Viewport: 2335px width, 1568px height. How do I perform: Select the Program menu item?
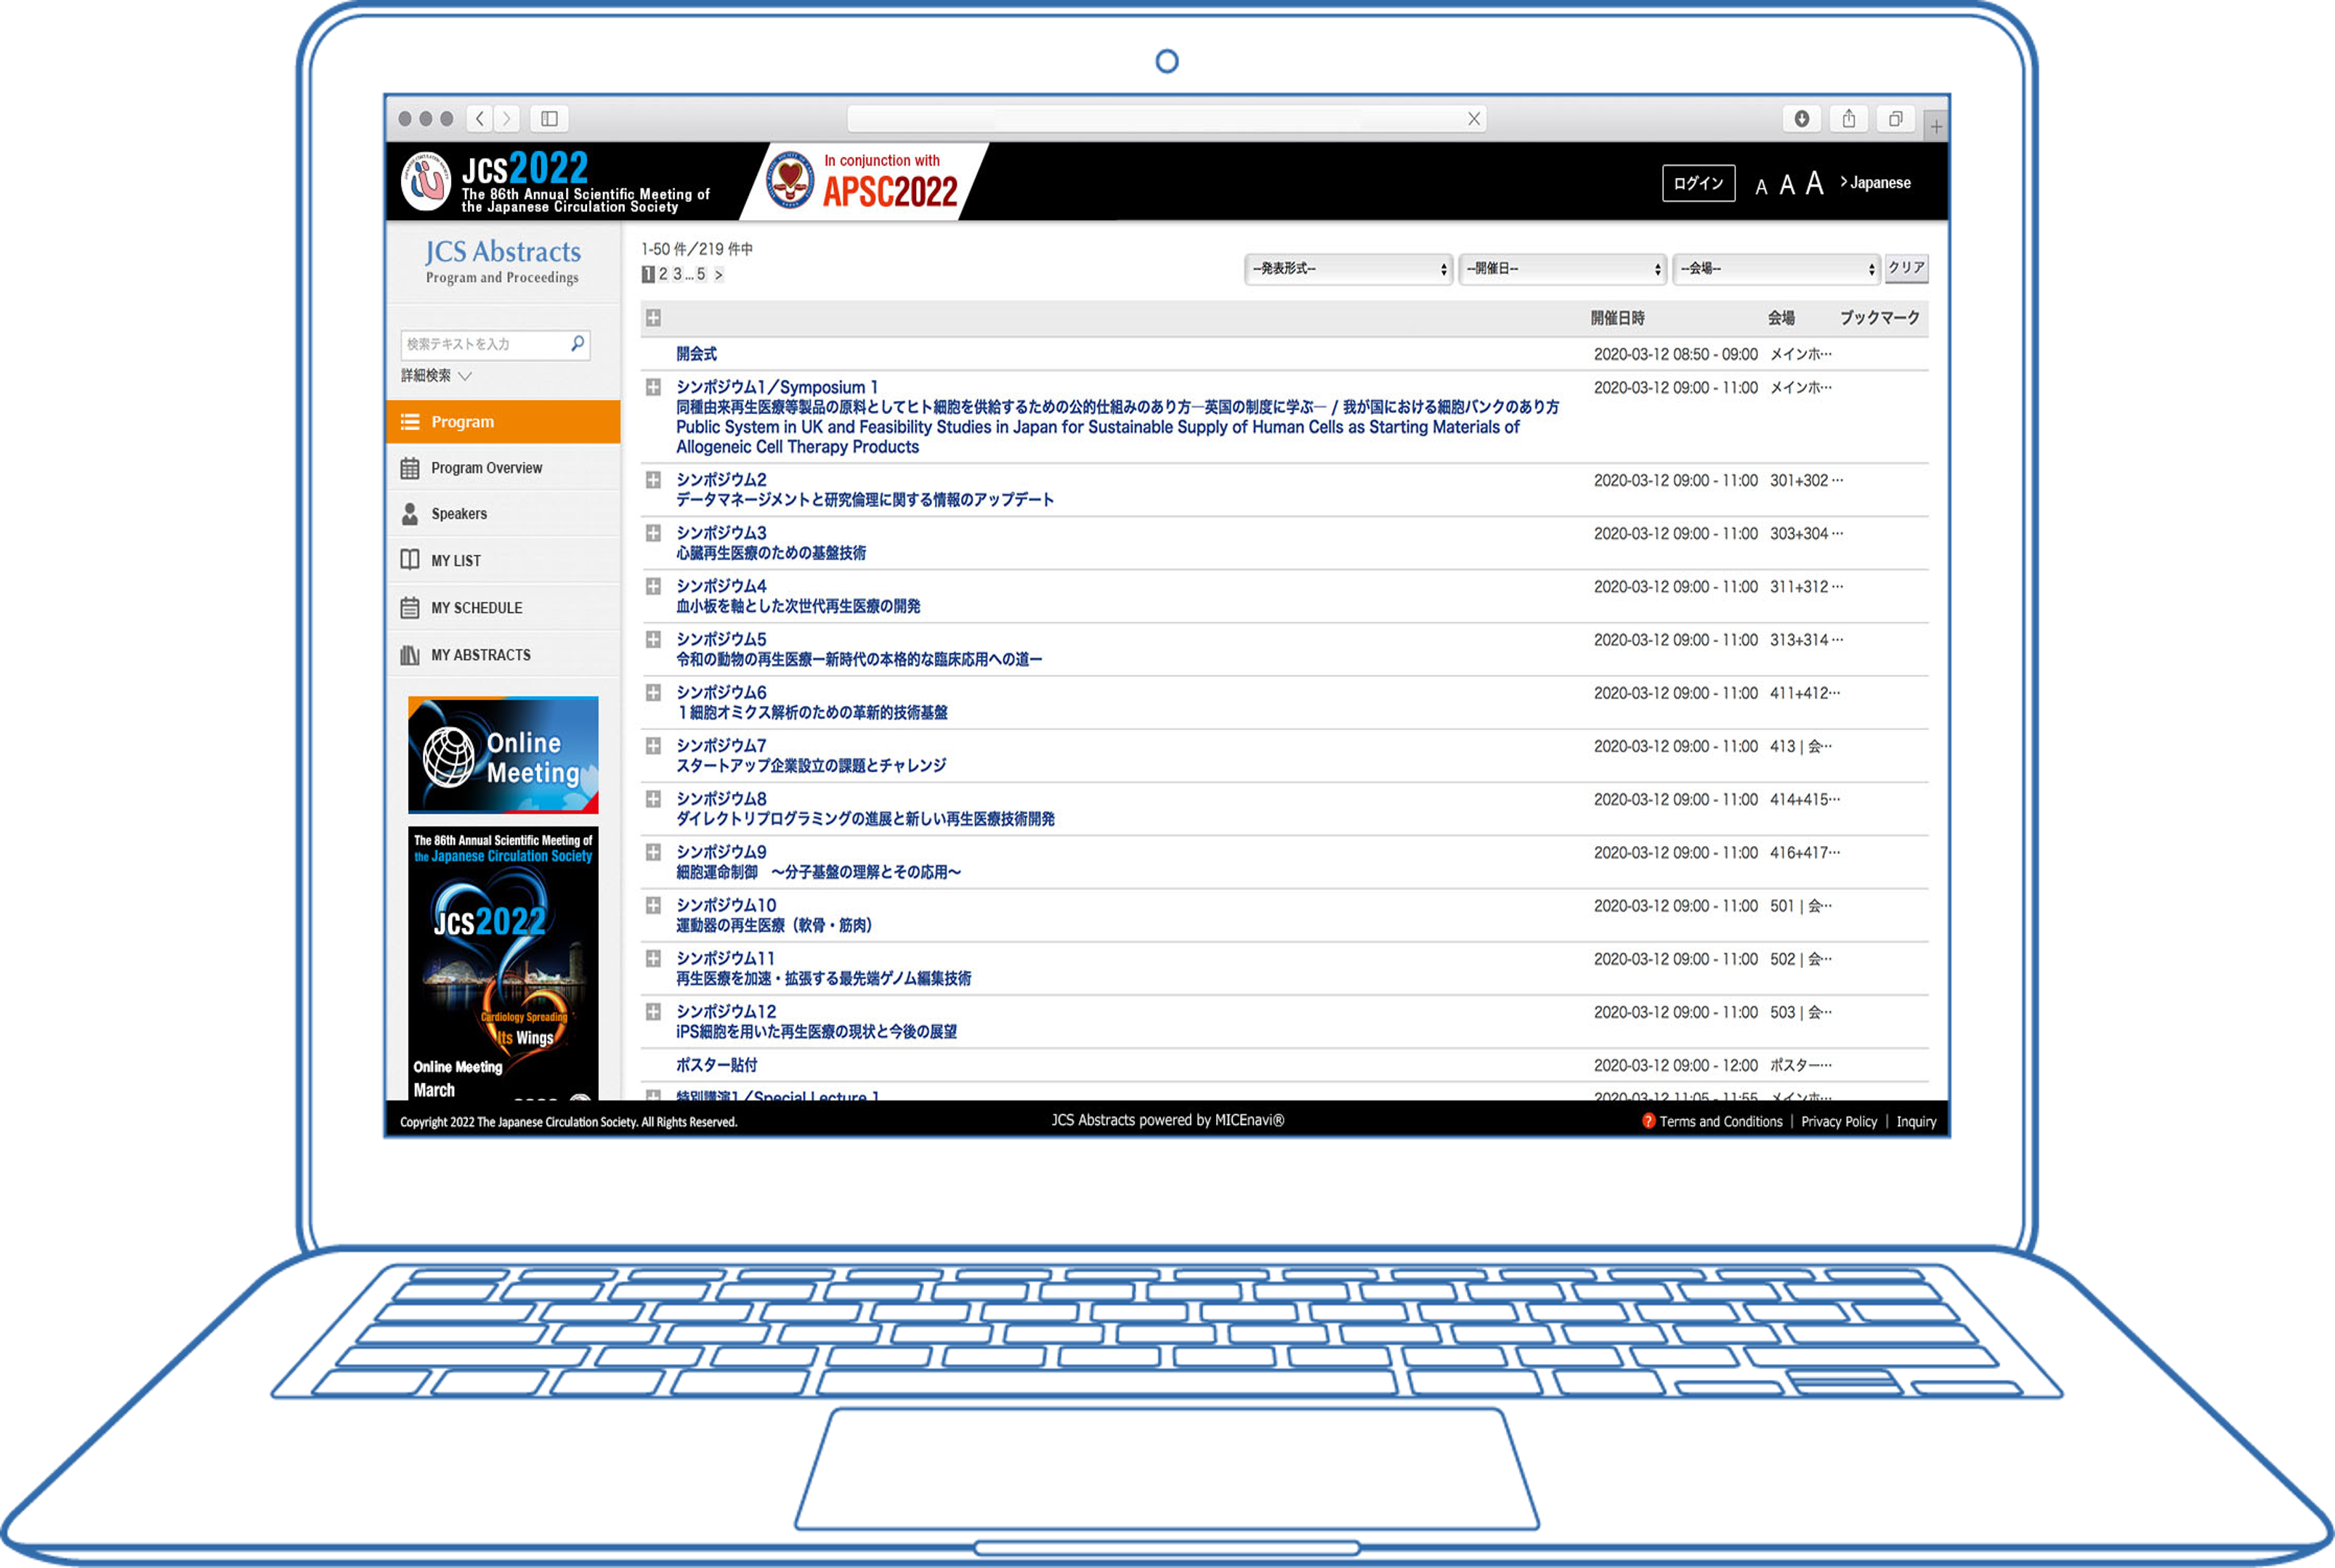click(x=503, y=422)
